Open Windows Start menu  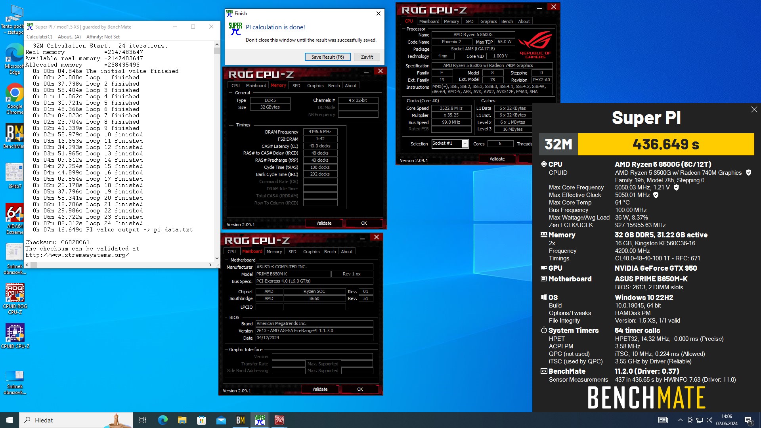point(10,420)
